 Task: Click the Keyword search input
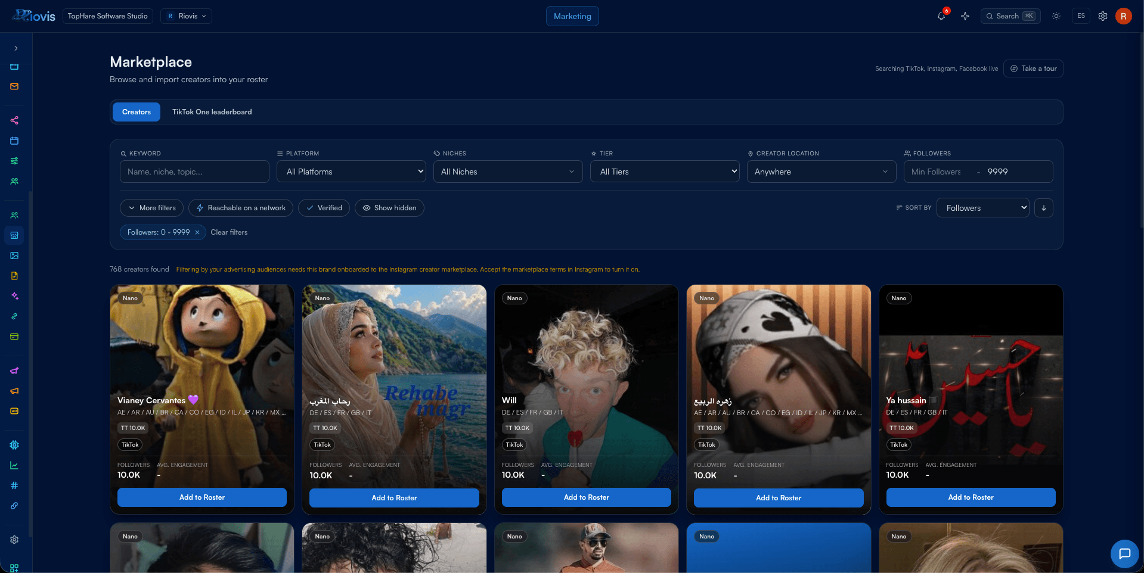point(194,172)
